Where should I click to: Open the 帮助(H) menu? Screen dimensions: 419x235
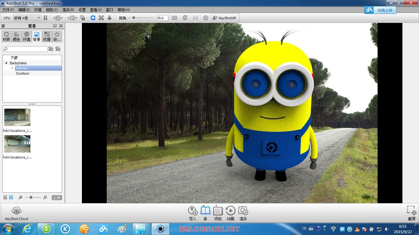point(124,10)
